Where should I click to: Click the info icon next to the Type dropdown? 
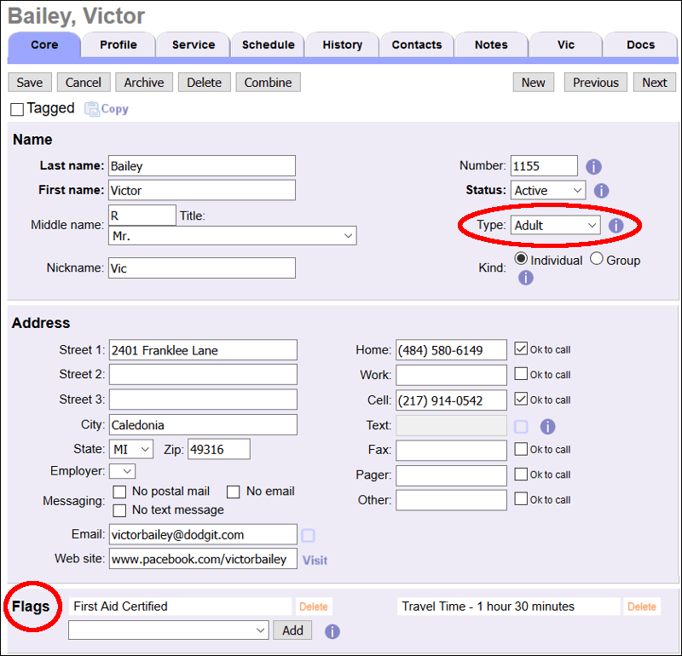pos(616,225)
